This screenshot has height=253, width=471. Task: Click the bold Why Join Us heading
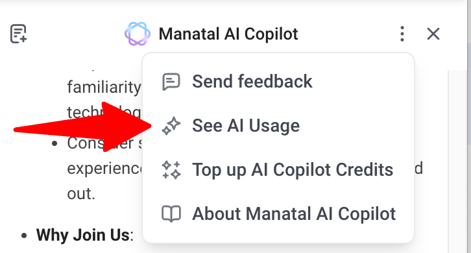[83, 235]
